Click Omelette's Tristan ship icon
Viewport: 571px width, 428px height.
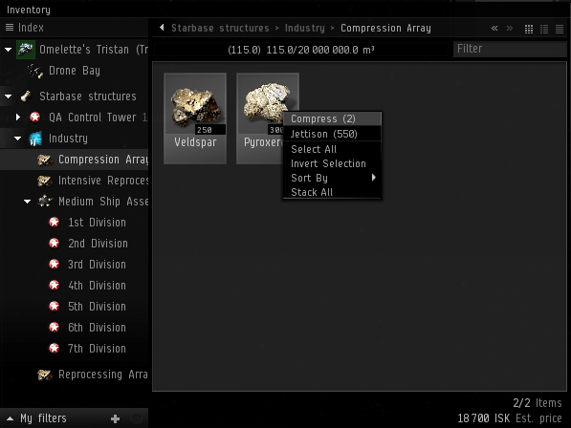(x=26, y=50)
